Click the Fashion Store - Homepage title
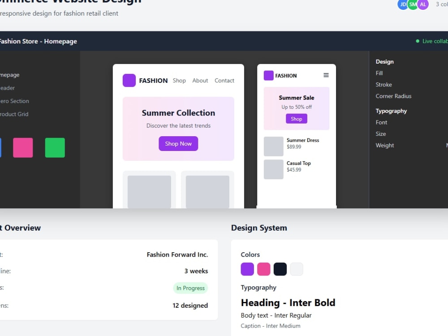The width and height of the screenshot is (448, 336). (x=38, y=41)
